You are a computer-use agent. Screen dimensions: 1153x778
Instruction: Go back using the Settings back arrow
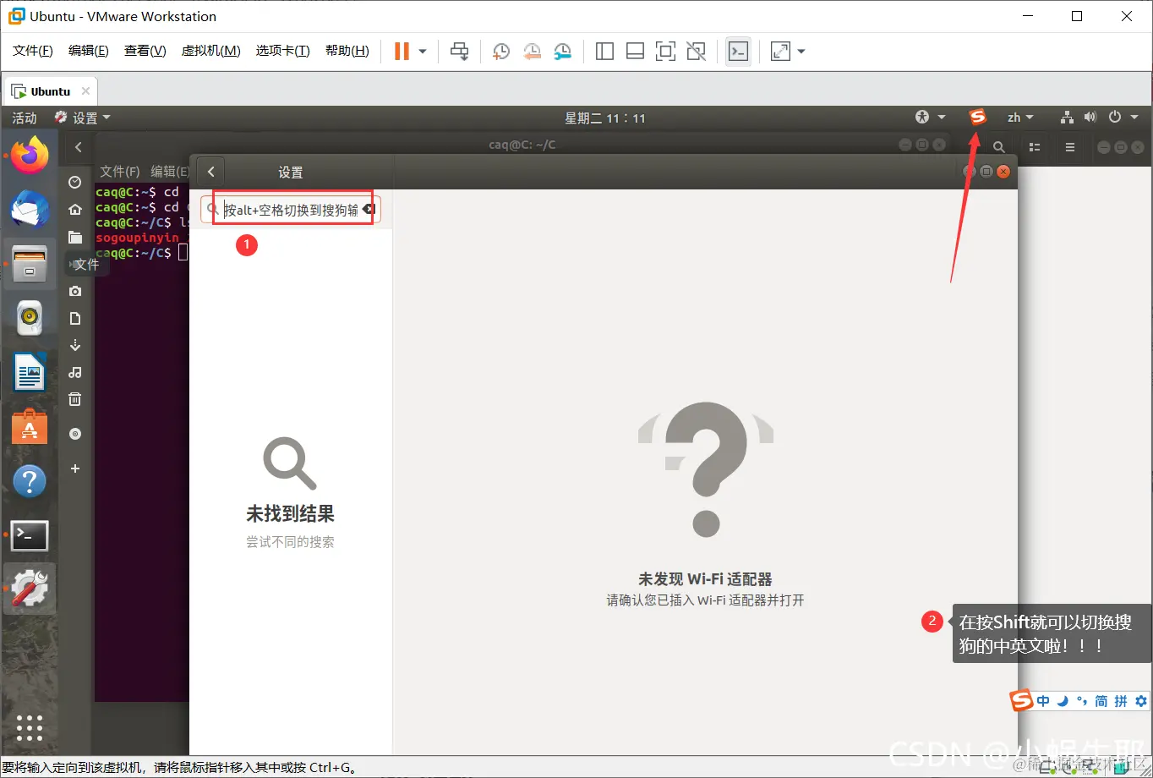210,171
